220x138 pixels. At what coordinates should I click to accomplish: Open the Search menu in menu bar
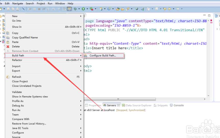click(x=30, y=3)
